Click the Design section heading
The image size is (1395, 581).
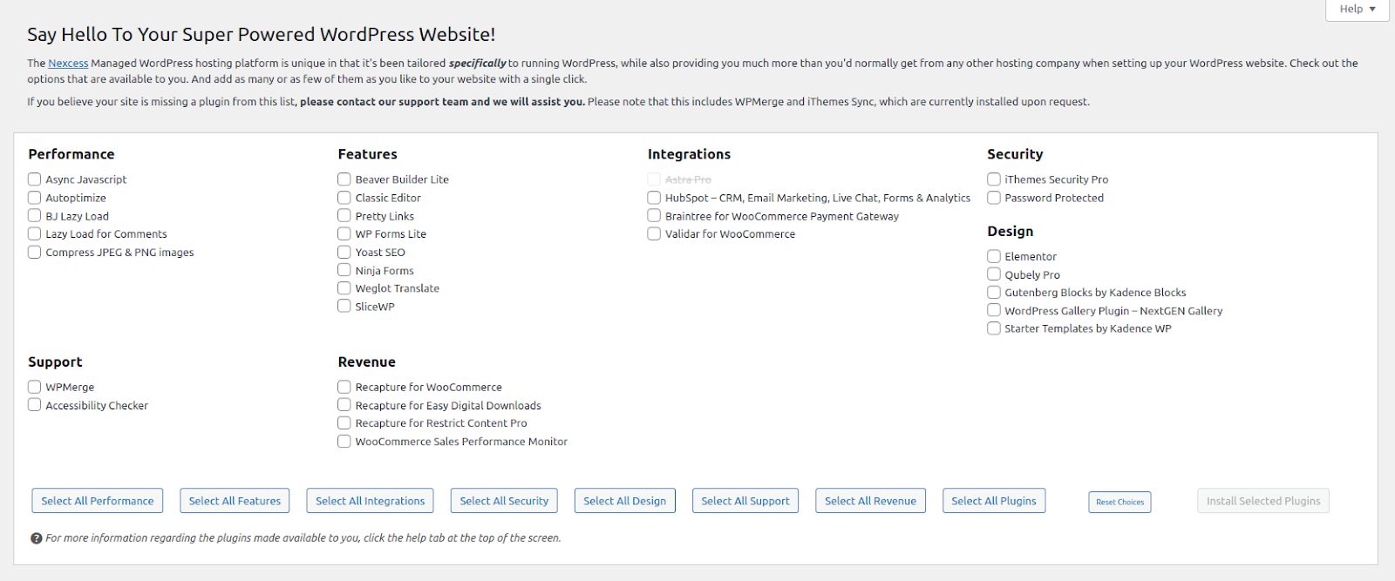coord(1011,232)
